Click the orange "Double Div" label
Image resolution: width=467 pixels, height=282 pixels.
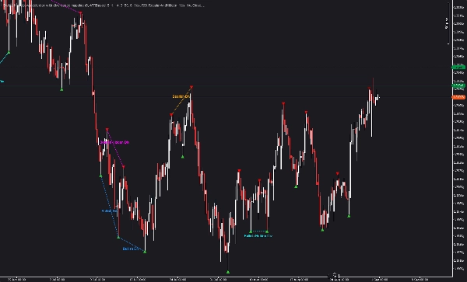coord(181,96)
